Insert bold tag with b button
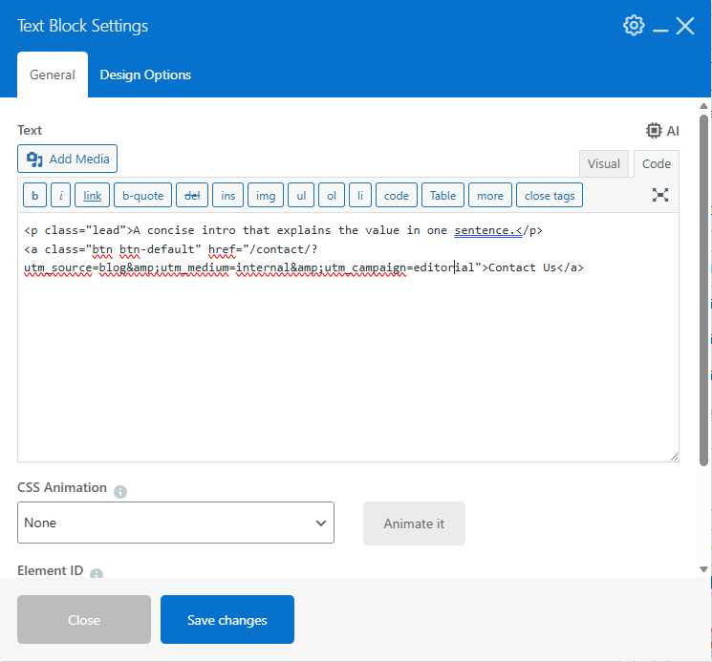Image resolution: width=712 pixels, height=662 pixels. 35,196
